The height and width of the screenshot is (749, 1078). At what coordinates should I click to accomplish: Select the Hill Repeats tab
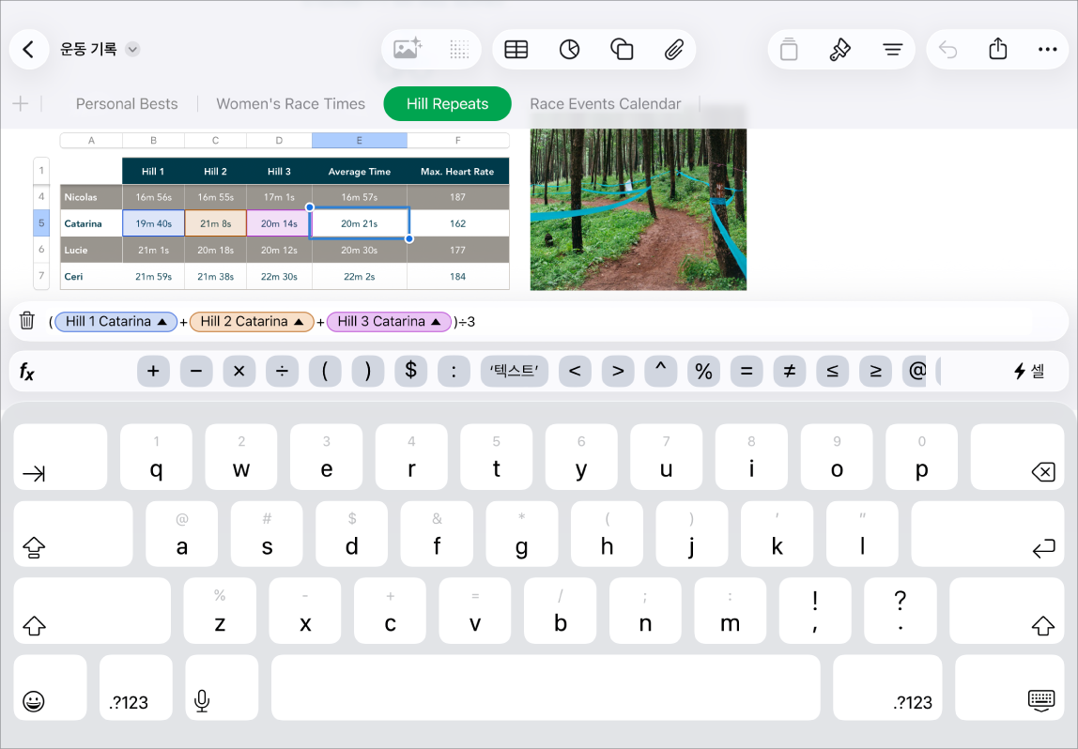448,104
